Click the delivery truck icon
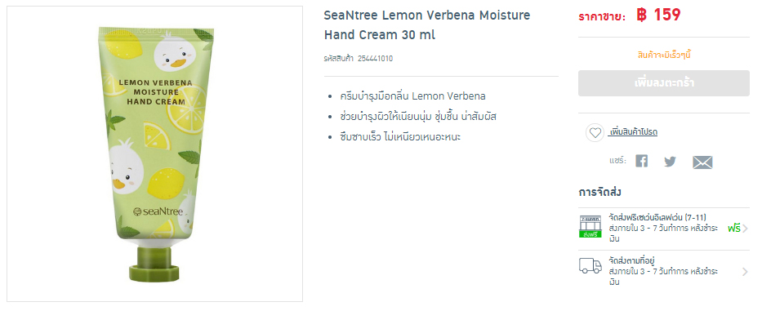Image resolution: width=762 pixels, height=311 pixels. pyautogui.click(x=590, y=266)
